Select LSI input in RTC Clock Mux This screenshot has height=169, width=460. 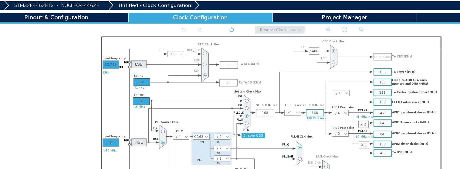[x=205, y=75]
